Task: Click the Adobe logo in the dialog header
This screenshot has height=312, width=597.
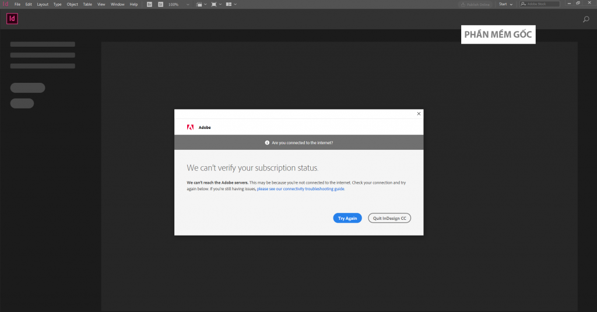Action: [x=191, y=127]
